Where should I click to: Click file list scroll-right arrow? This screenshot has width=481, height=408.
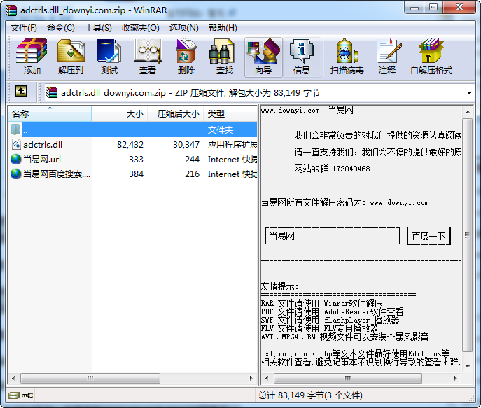pos(251,378)
